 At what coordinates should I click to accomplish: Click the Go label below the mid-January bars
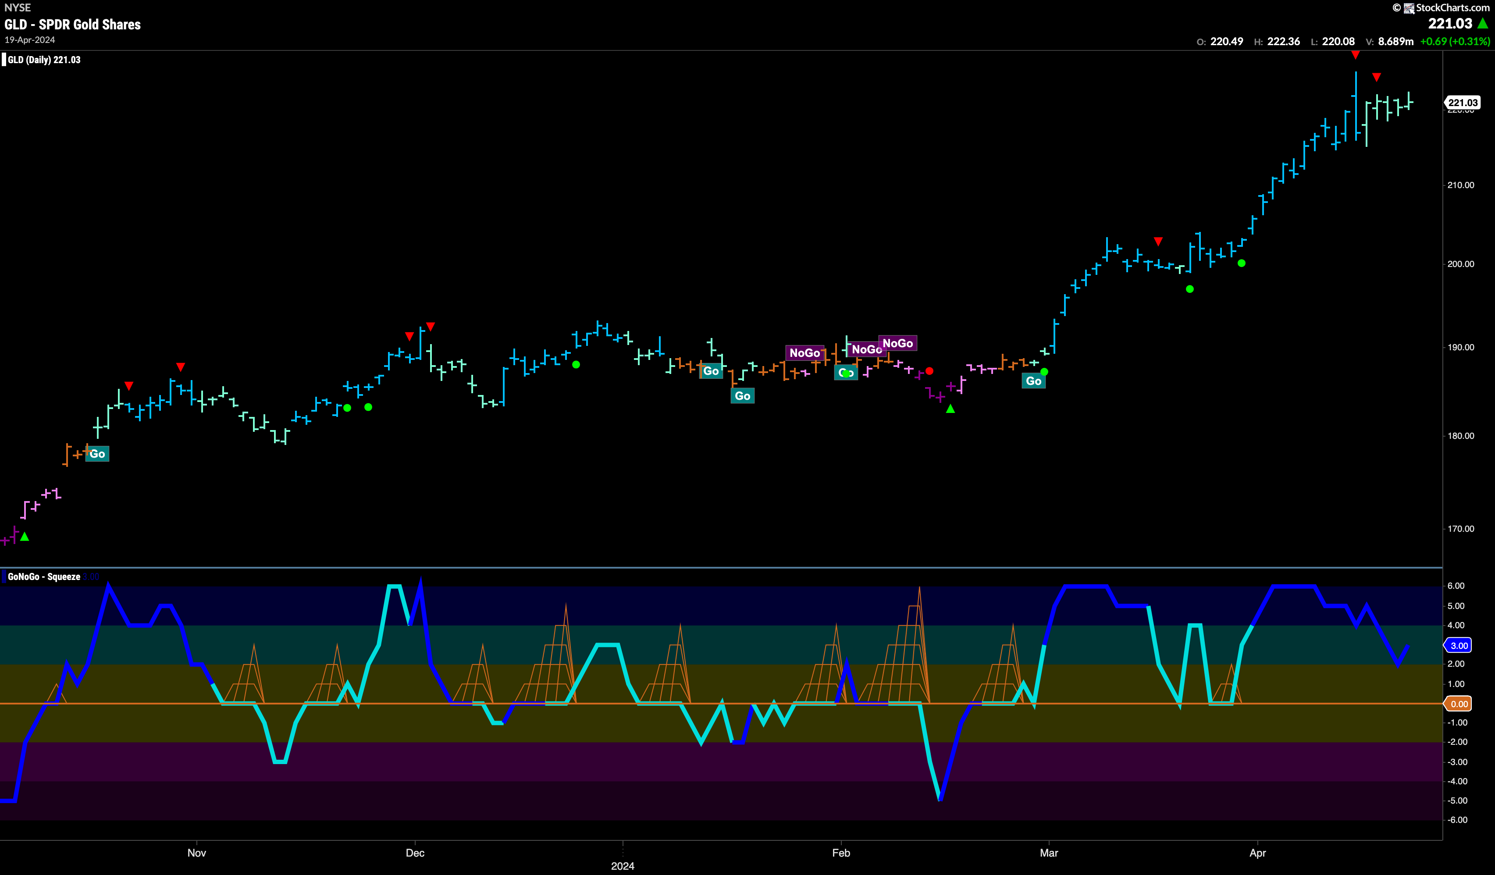tap(742, 396)
